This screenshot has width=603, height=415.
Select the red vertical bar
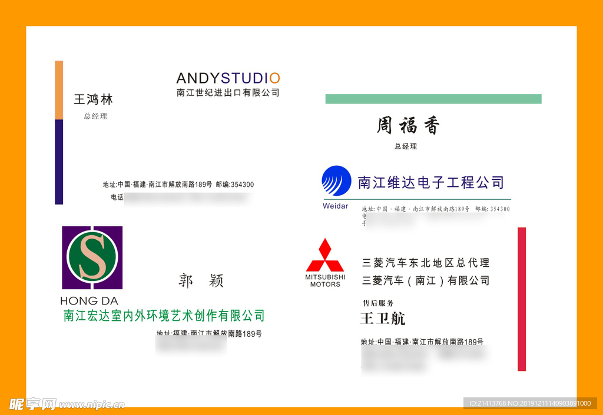coord(521,299)
